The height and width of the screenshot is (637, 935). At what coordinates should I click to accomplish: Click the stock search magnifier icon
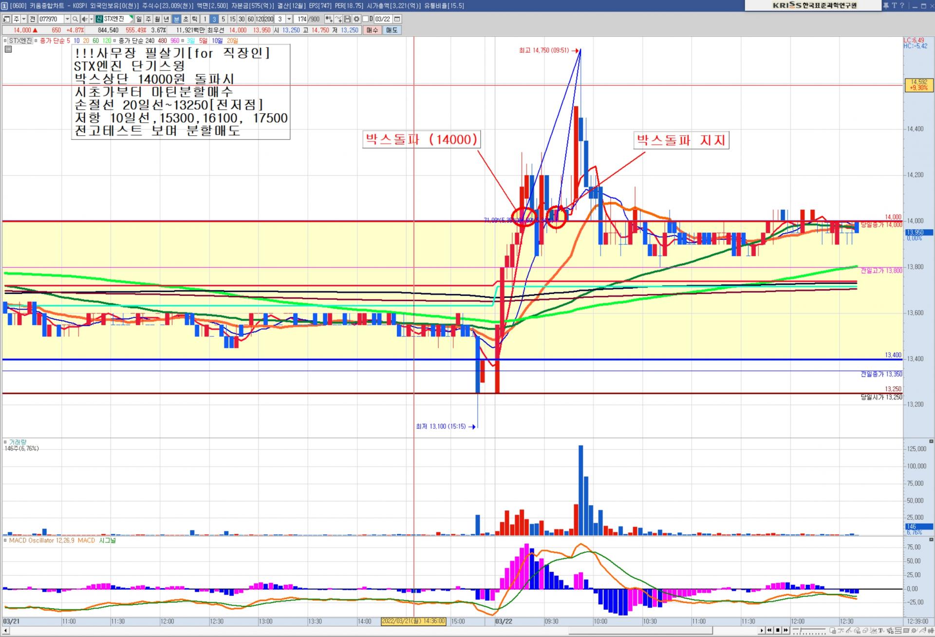point(75,19)
